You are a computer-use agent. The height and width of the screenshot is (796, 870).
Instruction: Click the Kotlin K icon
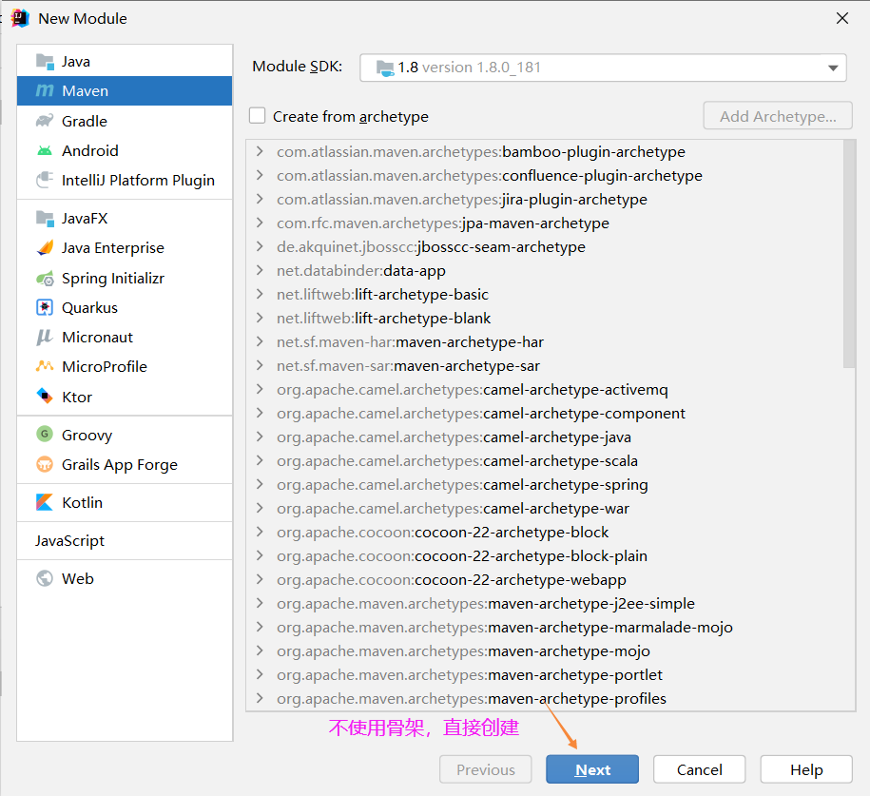pos(45,502)
